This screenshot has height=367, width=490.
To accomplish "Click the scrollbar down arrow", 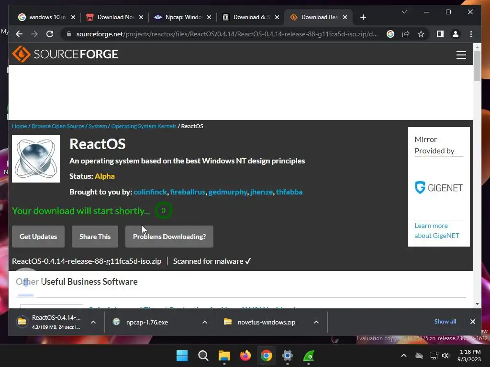I will pos(477,303).
